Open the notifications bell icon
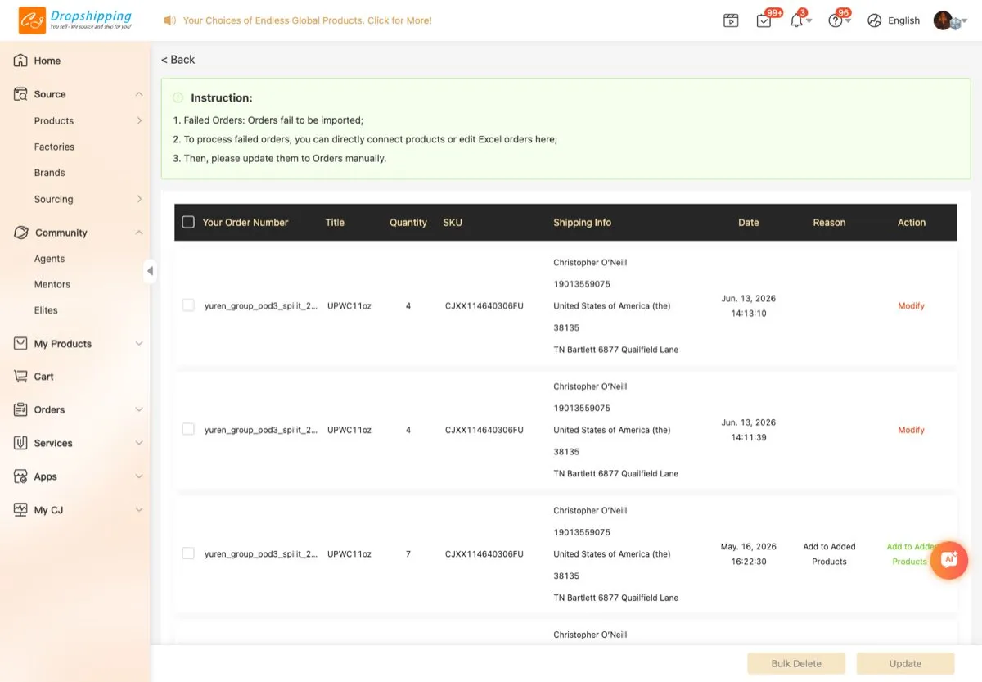Viewport: 982px width, 682px height. pyautogui.click(x=796, y=21)
